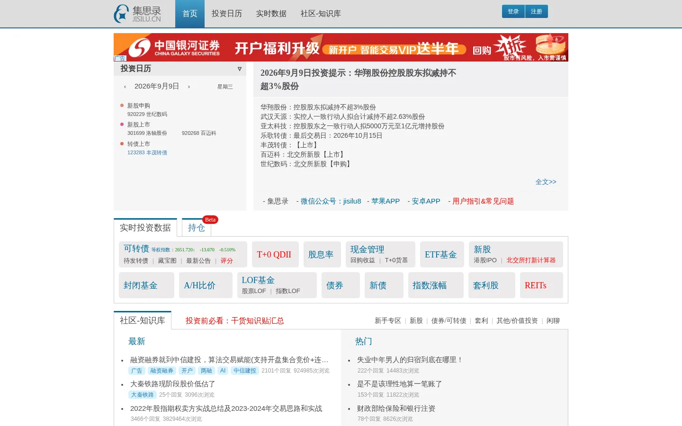Open the 安卓APP download link
Screen dimensions: 682x426
click(426, 201)
